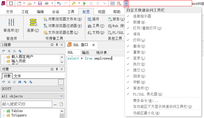Open quick access toolbar customize dropdown arrow

pos(126,4)
